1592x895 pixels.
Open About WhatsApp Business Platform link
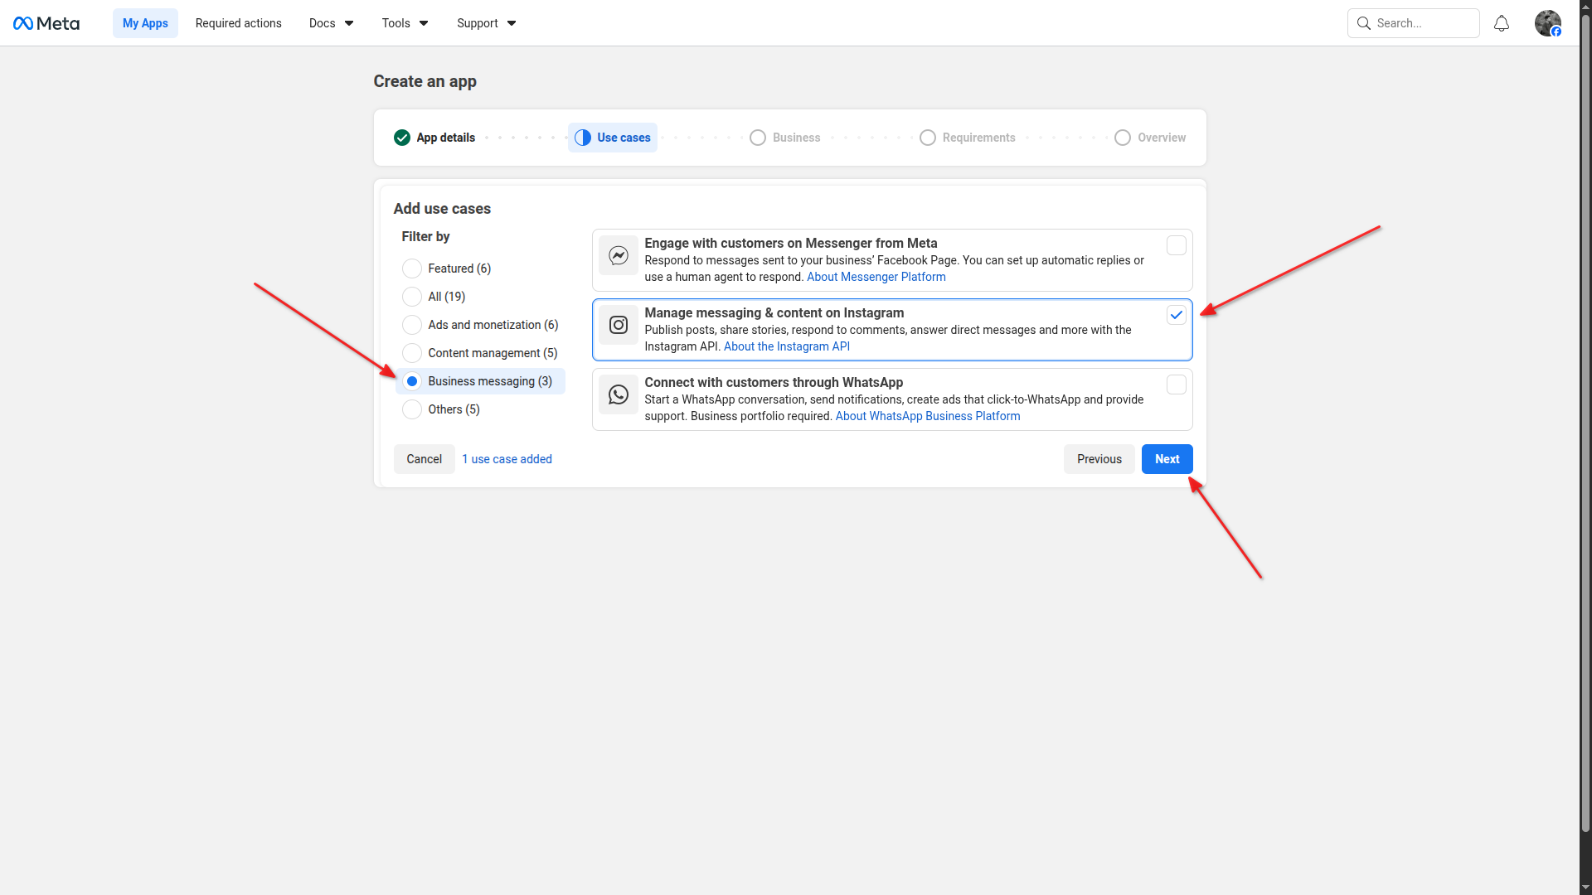coord(927,416)
